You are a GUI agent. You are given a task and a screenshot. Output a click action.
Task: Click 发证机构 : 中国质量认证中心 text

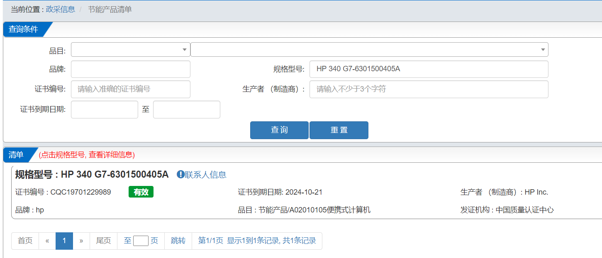pyautogui.click(x=507, y=210)
